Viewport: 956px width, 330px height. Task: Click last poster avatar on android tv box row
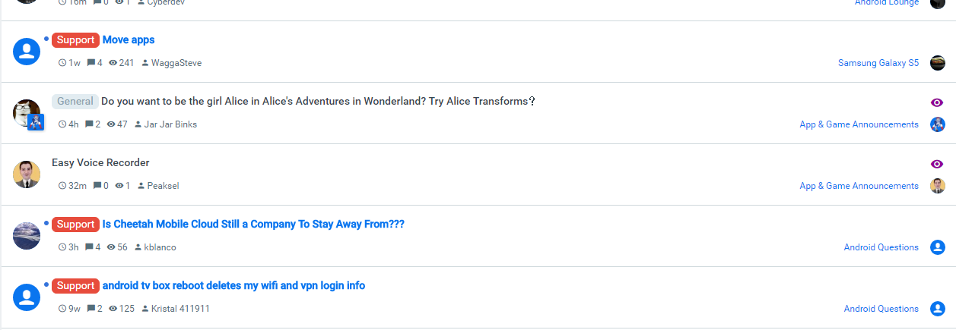tap(938, 309)
